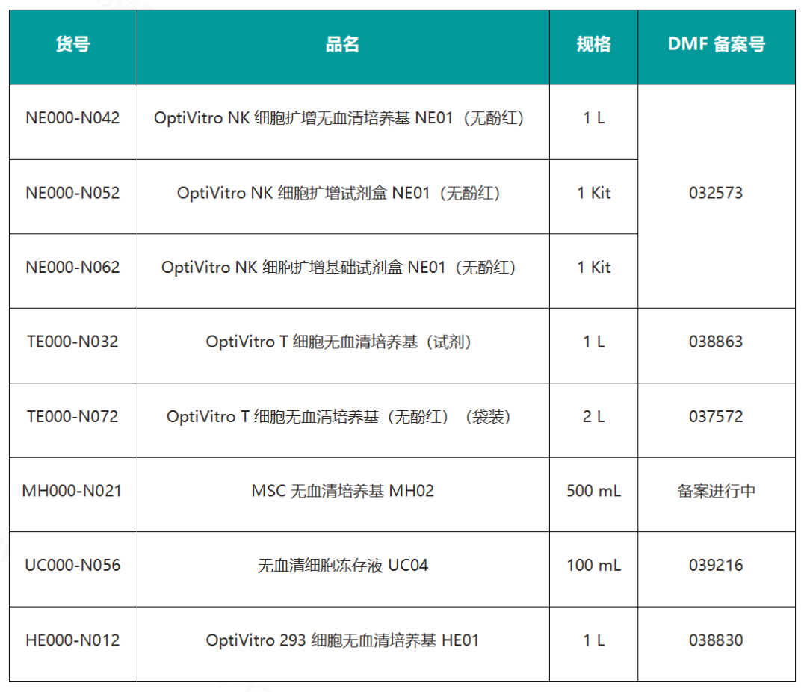Viewport: 807px width, 692px height.
Task: Click OptiVitro NK 细胞扩增基础试剂盒 NE01 name
Action: click(x=340, y=267)
